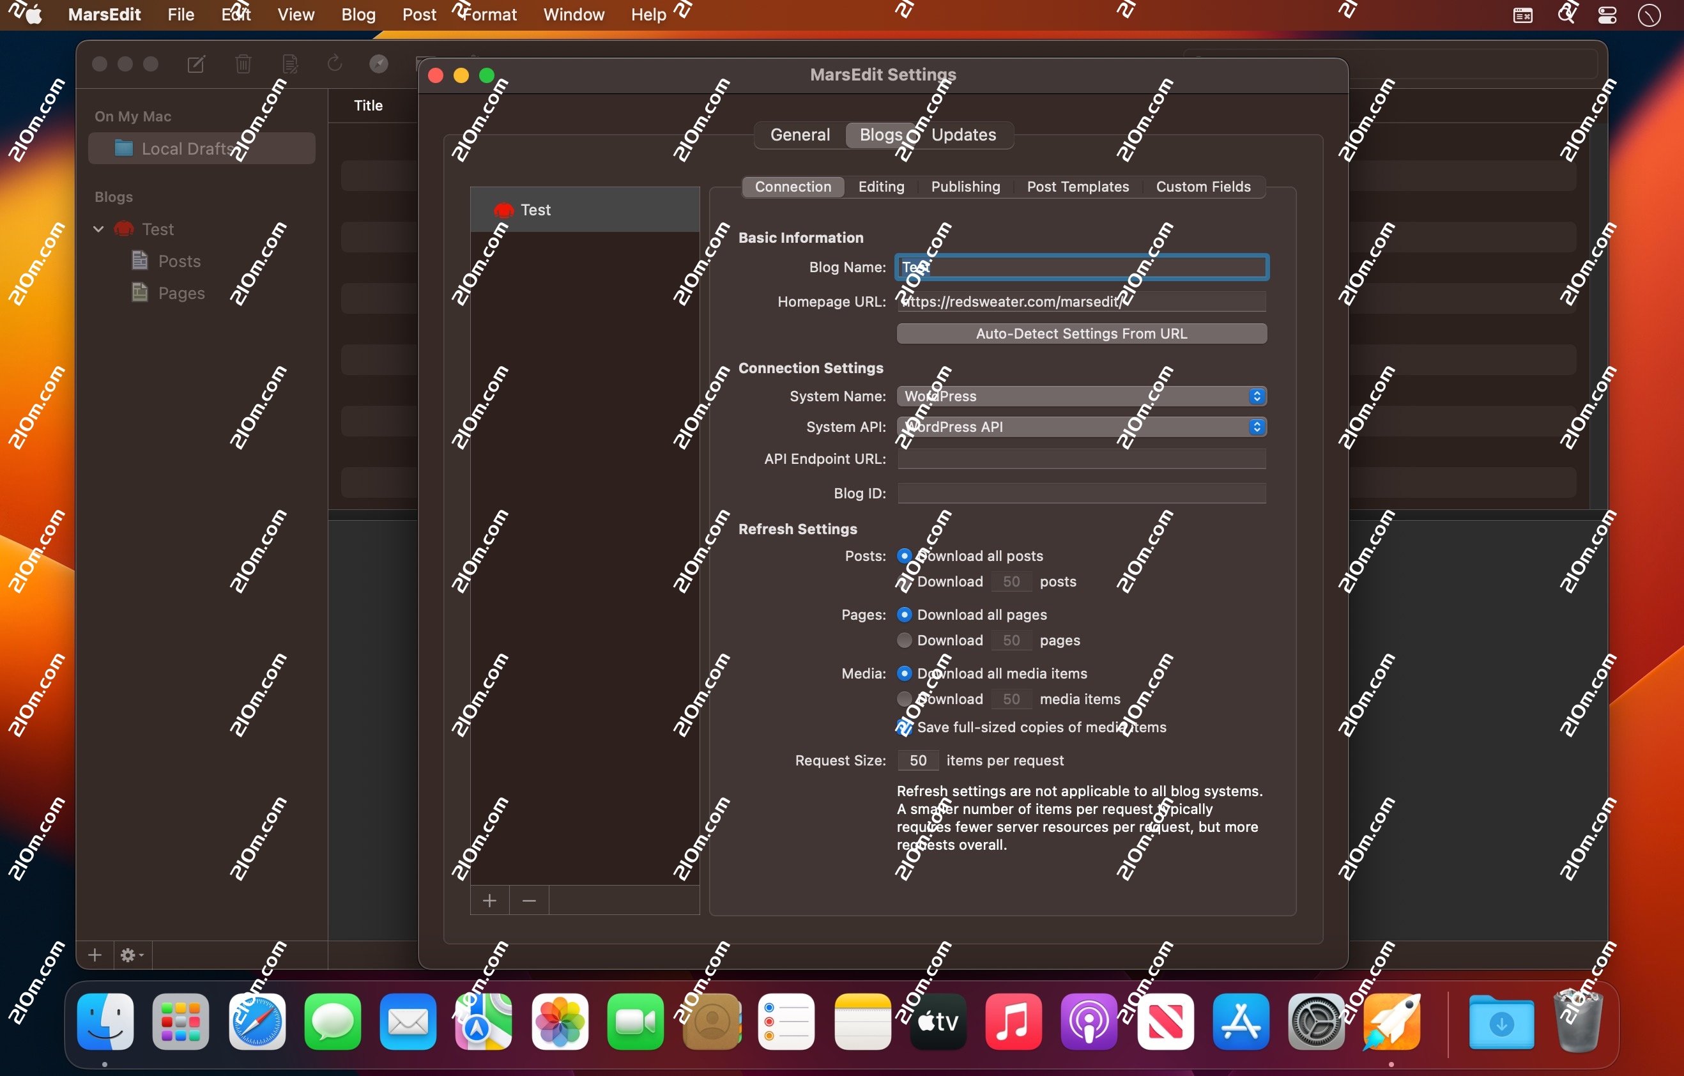1684x1076 pixels.
Task: Choose Download 50 pages option
Action: coord(904,640)
